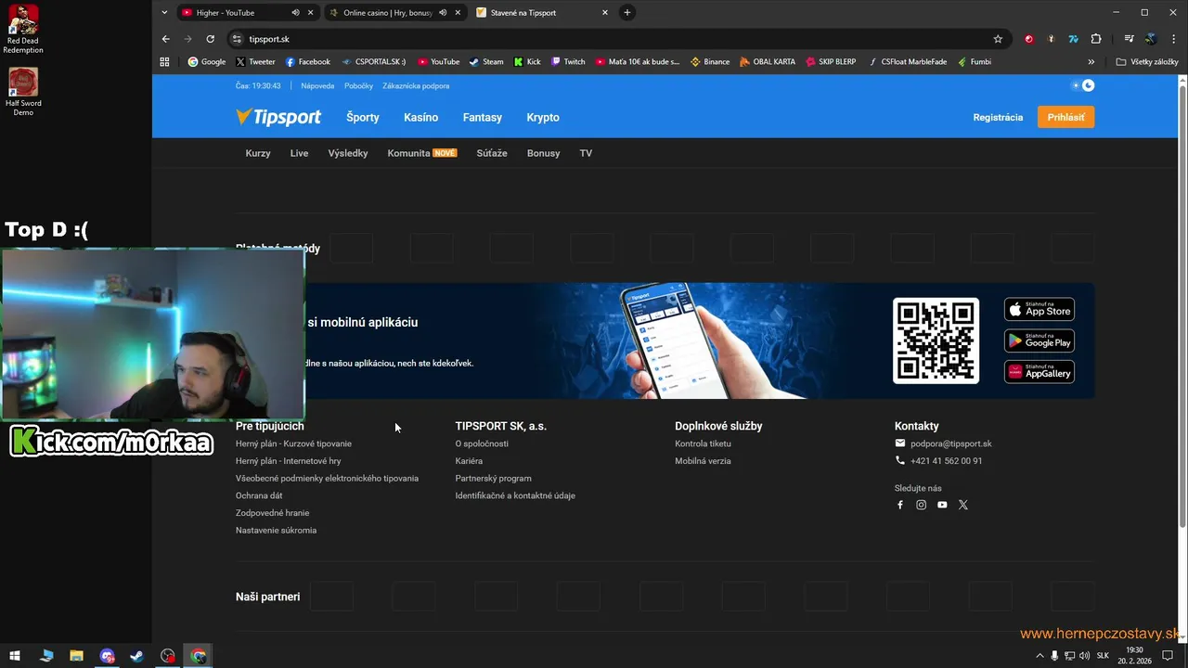Toggle the dark mode switch in Tipsport header
The image size is (1188, 668).
(x=1083, y=85)
